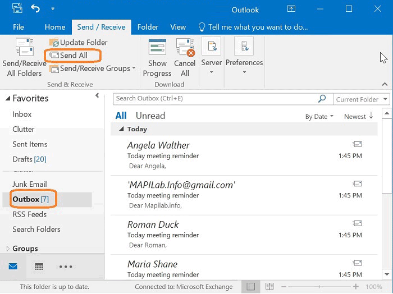Click the Show Progress icon
The height and width of the screenshot is (294, 393).
tap(157, 47)
